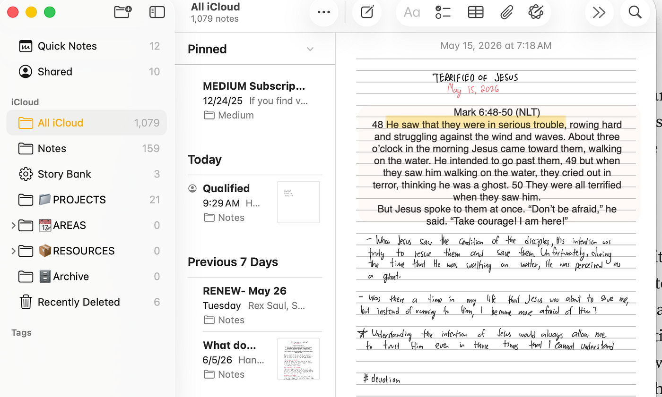The image size is (662, 397).
Task: Click the Tags section header
Action: 21,333
